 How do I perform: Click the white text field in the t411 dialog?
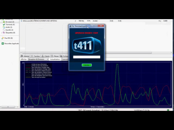click(87, 57)
